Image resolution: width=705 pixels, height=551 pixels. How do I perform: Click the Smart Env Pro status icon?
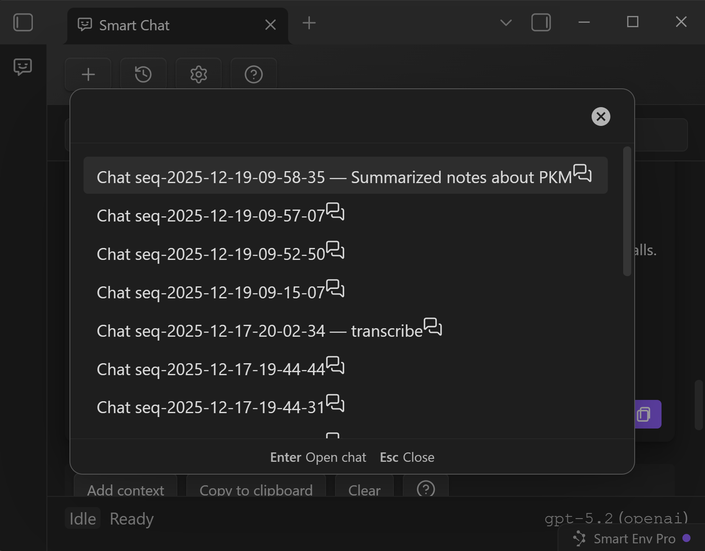click(580, 539)
